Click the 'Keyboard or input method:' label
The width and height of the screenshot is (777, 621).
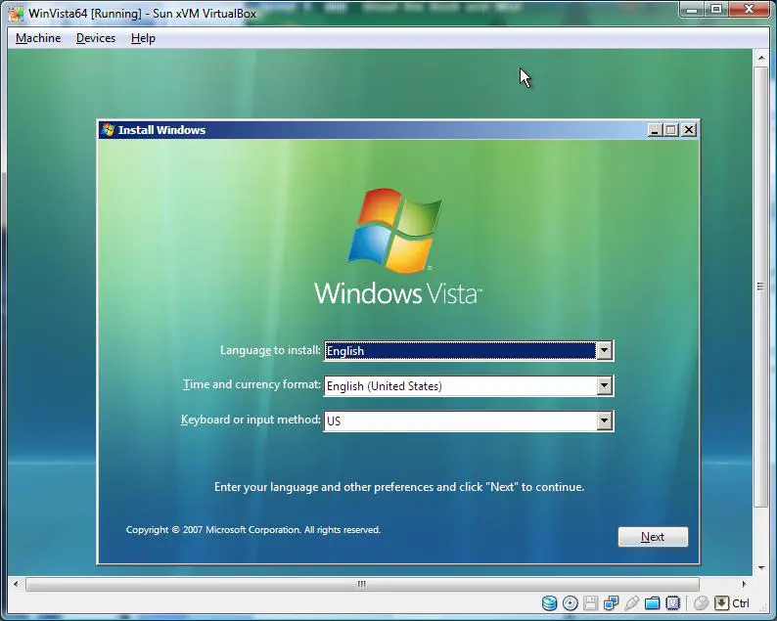tap(251, 420)
